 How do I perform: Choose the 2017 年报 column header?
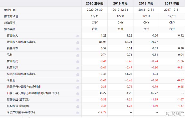(x=172, y=3)
